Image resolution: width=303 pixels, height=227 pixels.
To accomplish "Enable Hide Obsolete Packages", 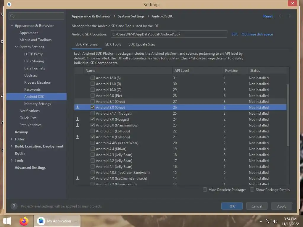I will tap(205, 189).
